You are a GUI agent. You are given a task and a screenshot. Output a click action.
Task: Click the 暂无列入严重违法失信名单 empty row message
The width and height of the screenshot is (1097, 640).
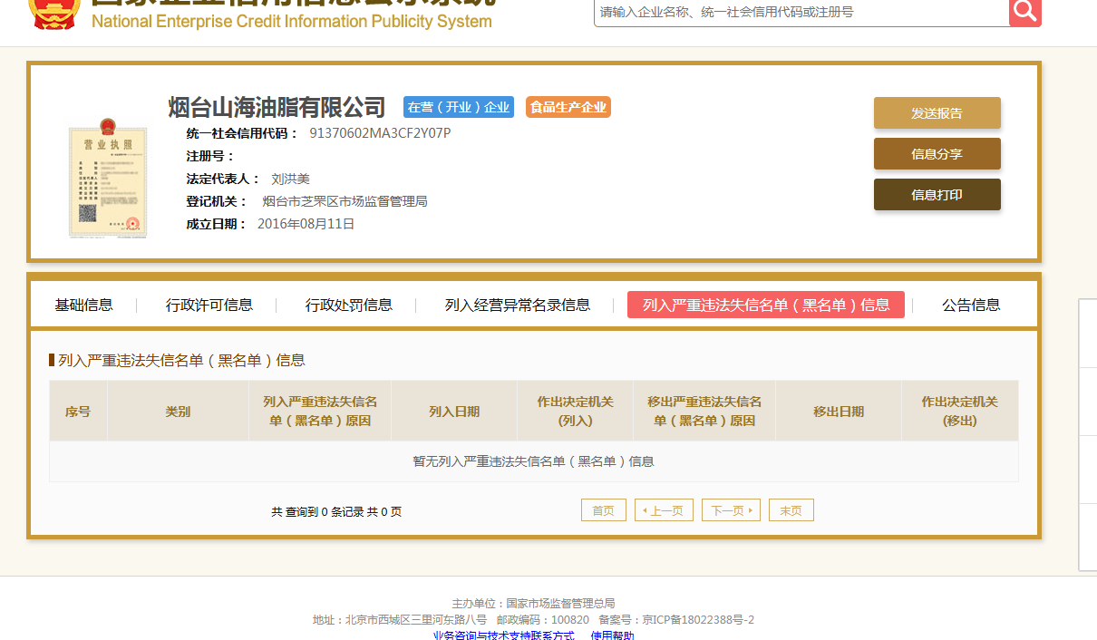pos(533,461)
